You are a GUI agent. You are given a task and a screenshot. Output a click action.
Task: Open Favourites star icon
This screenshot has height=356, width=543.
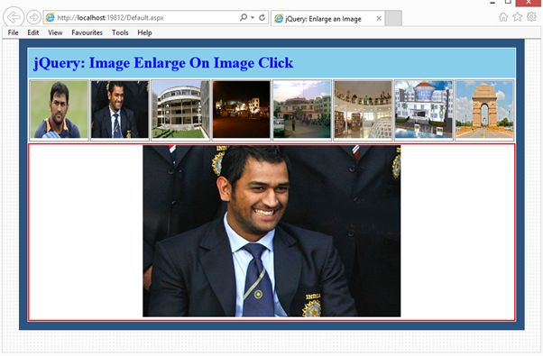tap(518, 17)
